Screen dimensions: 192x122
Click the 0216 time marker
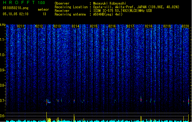click(112, 26)
